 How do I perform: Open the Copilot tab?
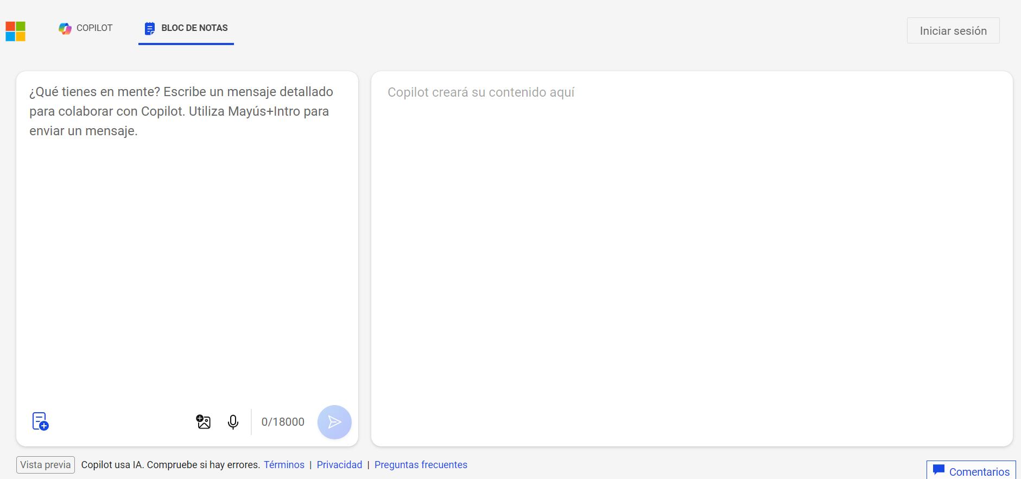[x=86, y=28]
